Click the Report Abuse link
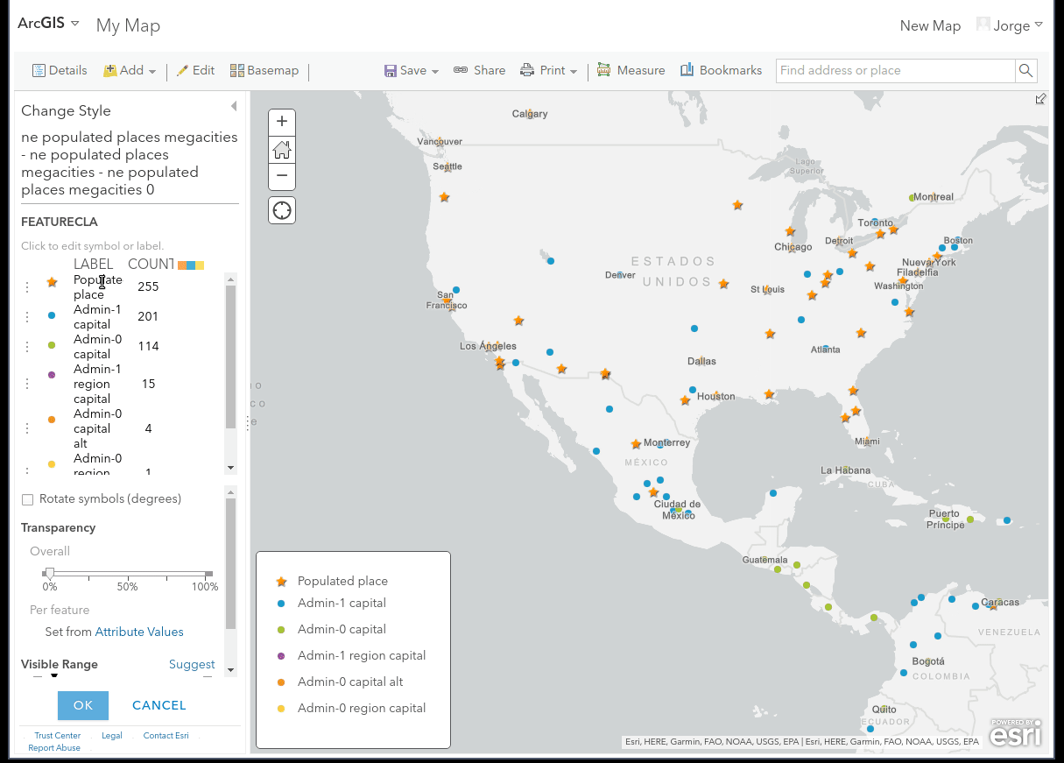Viewport: 1064px width, 763px height. point(54,748)
